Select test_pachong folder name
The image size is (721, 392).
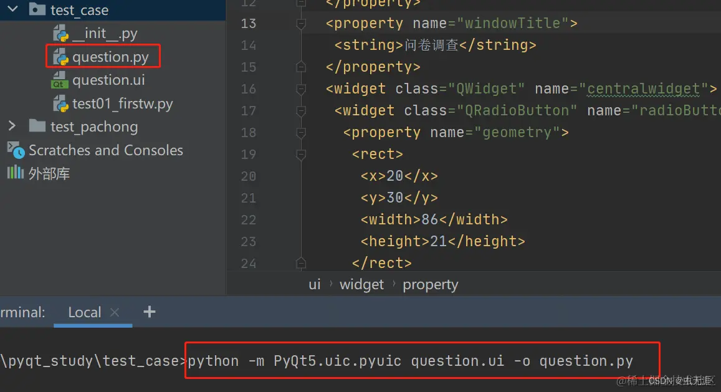[94, 127]
